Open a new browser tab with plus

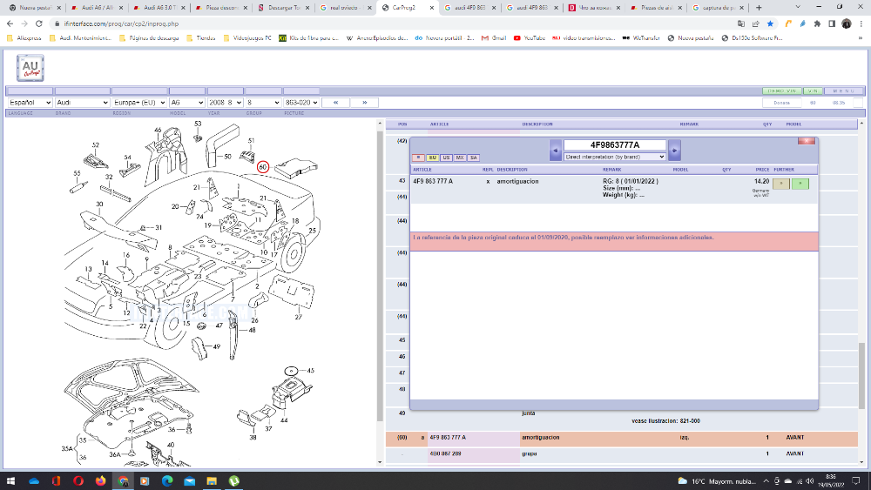point(759,8)
